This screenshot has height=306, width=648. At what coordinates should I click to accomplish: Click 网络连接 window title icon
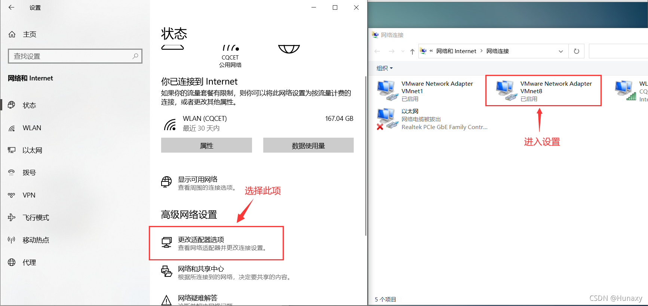point(375,35)
